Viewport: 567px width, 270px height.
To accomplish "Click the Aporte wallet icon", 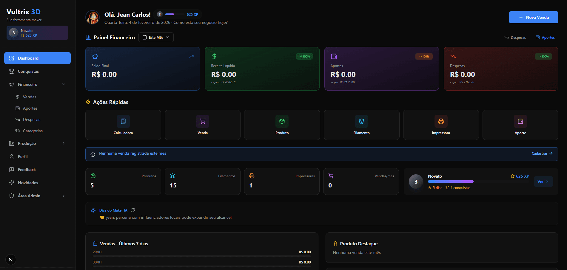I will [520, 122].
